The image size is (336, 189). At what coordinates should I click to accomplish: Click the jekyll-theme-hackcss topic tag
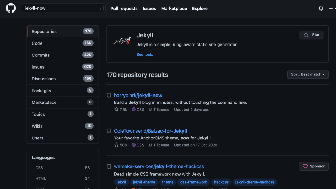tap(255, 182)
